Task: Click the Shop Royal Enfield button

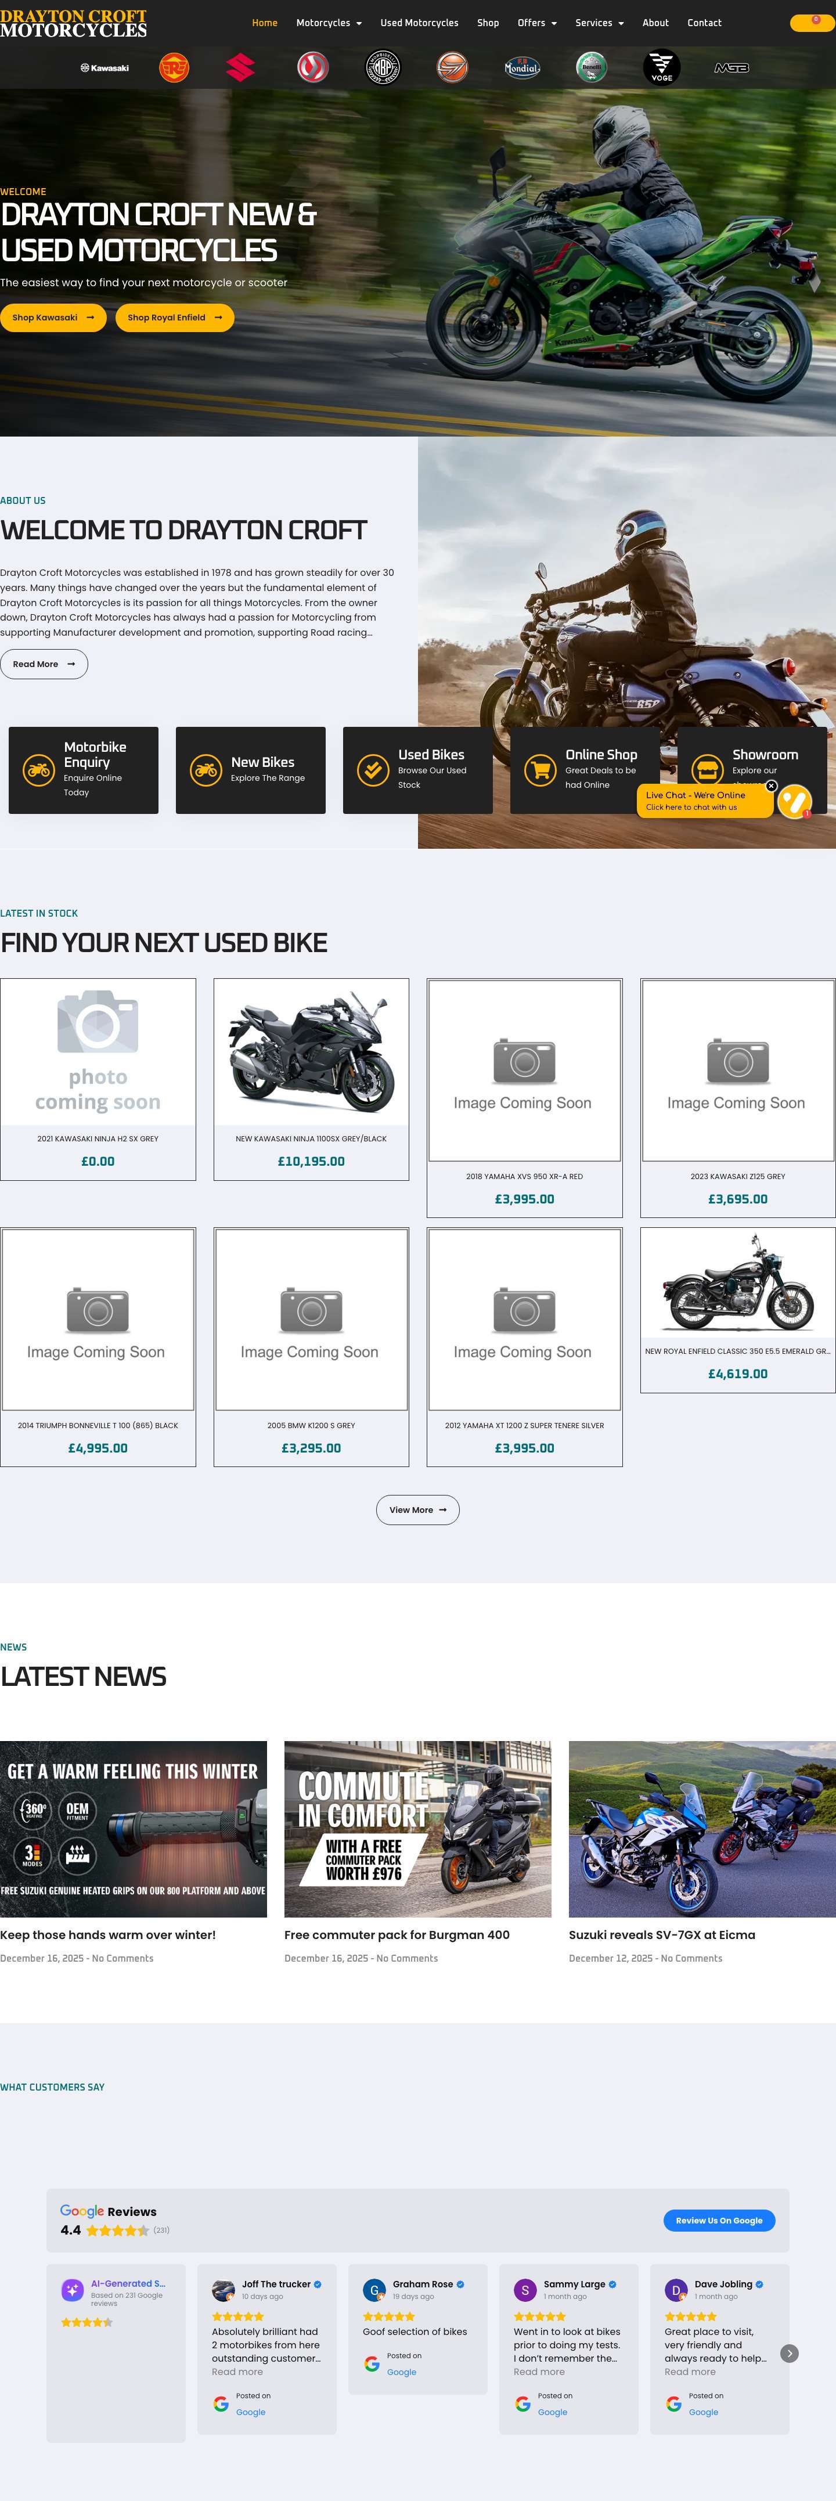Action: click(x=175, y=318)
